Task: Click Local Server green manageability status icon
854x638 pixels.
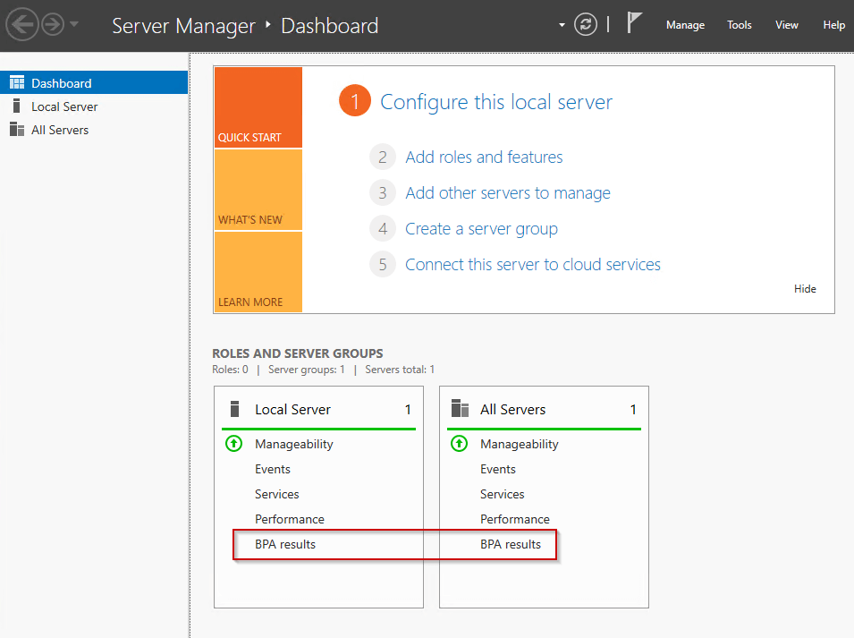Action: click(233, 444)
